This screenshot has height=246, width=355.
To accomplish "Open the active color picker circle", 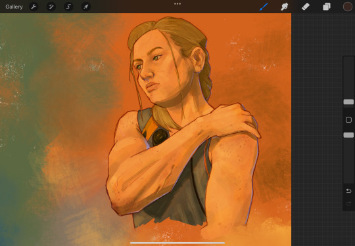I will pyautogui.click(x=348, y=7).
